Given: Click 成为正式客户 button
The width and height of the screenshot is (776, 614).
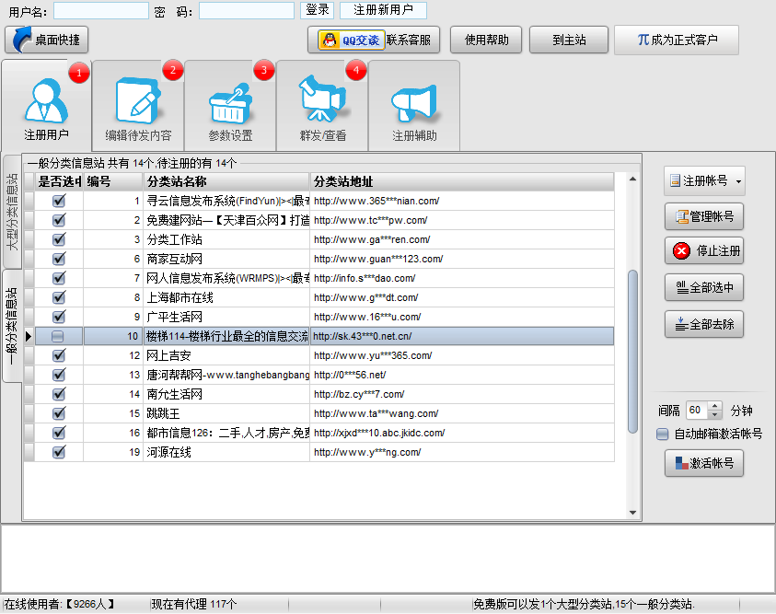Looking at the screenshot, I should tap(677, 40).
